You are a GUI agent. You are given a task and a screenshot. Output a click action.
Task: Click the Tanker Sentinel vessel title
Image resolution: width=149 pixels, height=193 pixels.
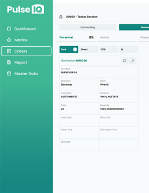82,17
